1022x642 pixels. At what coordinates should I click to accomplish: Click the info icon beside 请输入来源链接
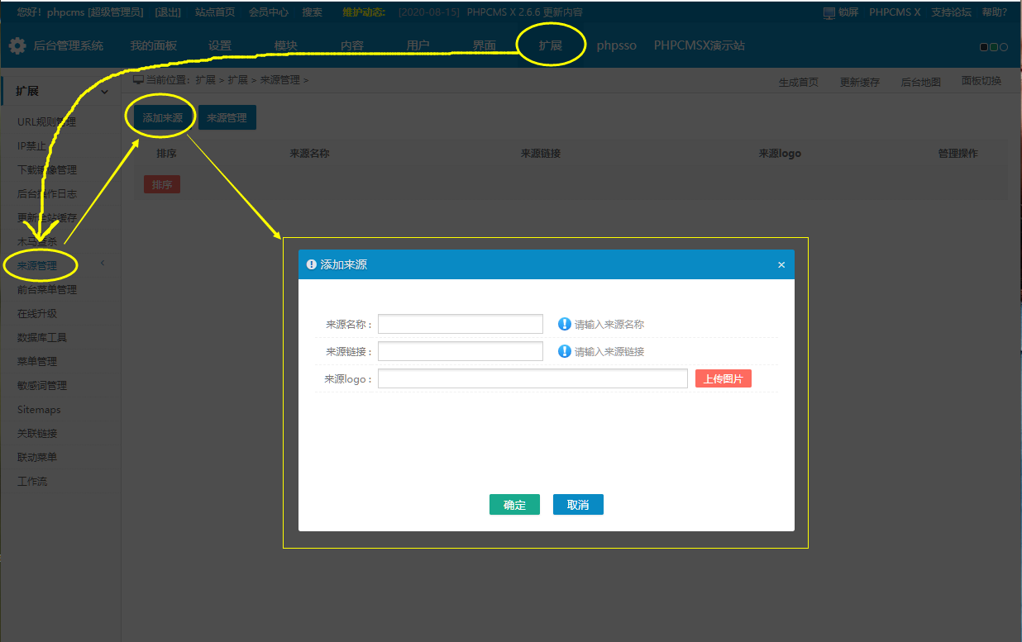point(565,351)
